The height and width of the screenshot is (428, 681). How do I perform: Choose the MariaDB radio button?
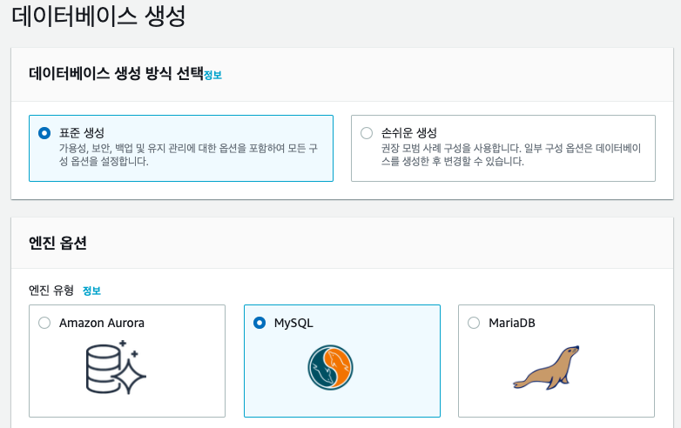click(474, 323)
